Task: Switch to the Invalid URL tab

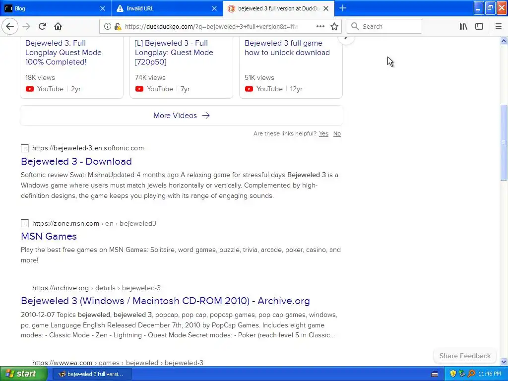Action: click(x=167, y=8)
